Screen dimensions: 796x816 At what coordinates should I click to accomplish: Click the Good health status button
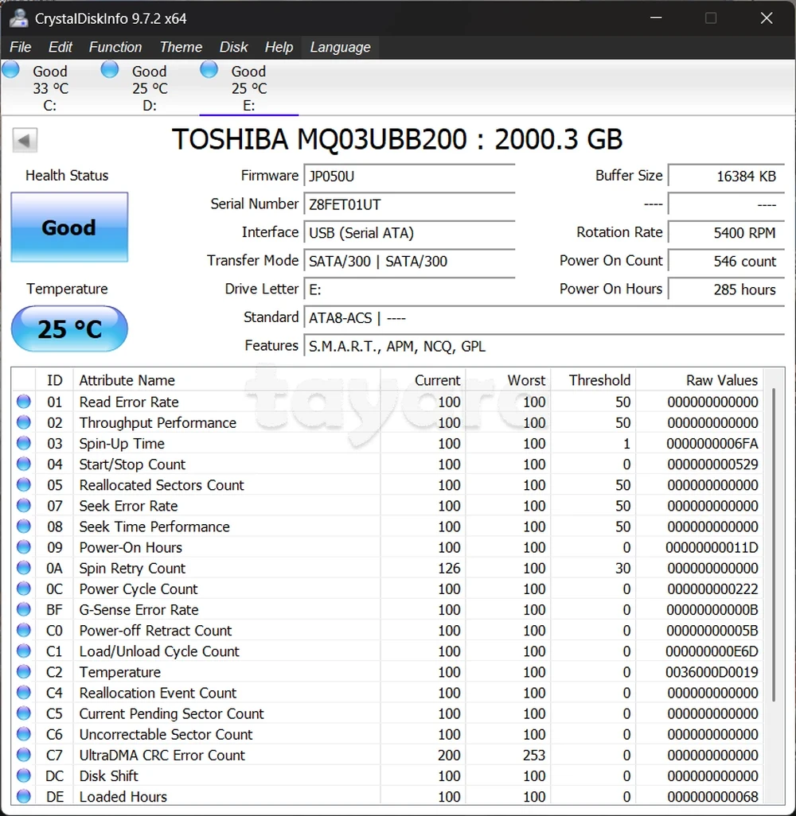(69, 227)
